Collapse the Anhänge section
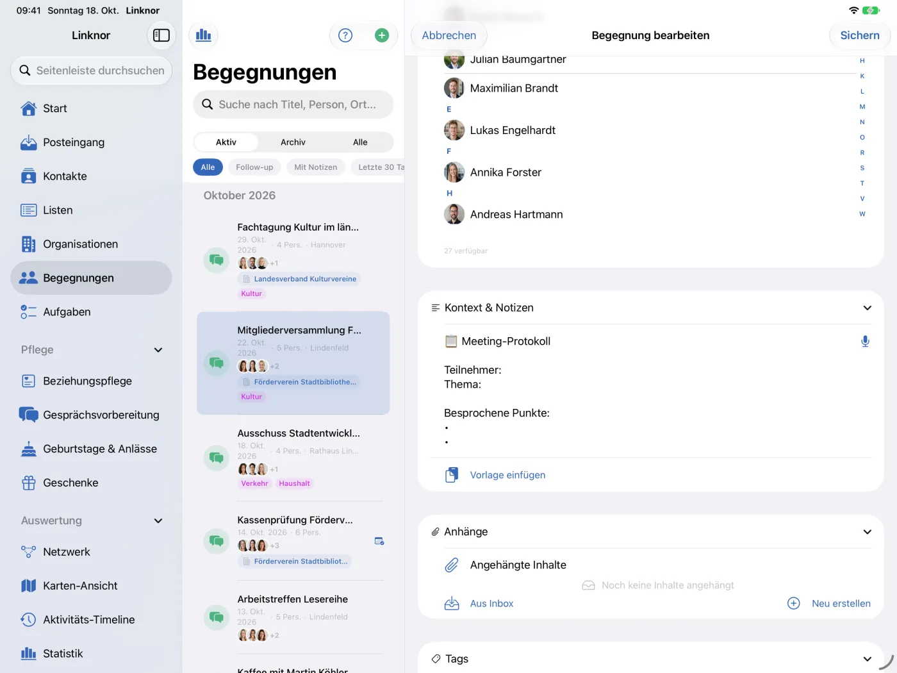 868,532
